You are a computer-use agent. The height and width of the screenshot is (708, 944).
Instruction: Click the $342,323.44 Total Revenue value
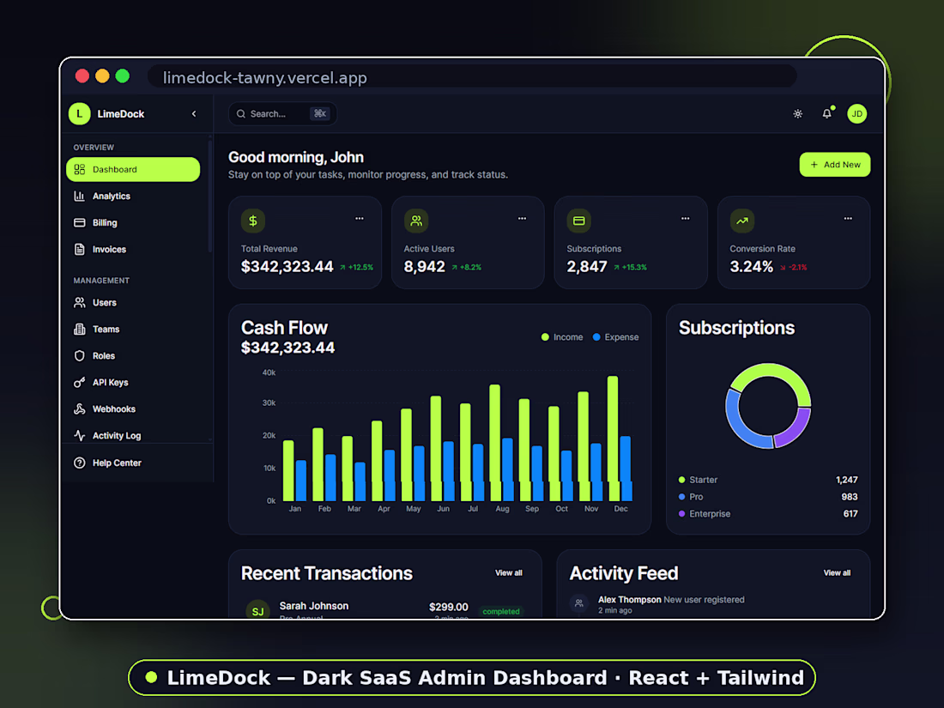click(x=287, y=267)
